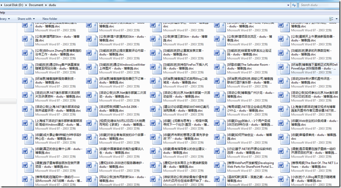The height and width of the screenshot is (188, 341).
Task: Click icon of The Best Of .The NET 1.x Years
Action: coord(284,167)
